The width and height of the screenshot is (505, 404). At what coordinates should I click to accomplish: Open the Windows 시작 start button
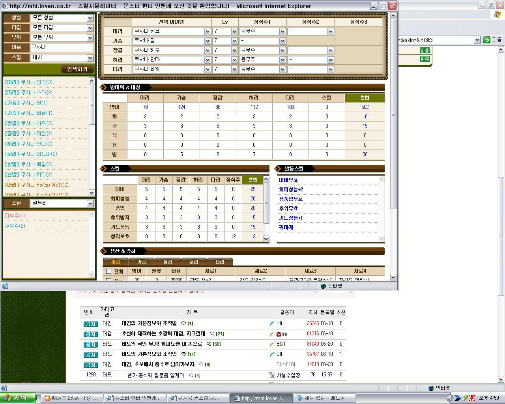tap(19, 398)
